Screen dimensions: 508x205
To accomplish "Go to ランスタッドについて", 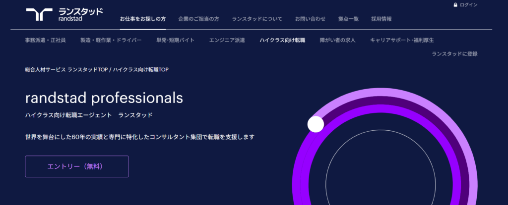I will click(257, 19).
